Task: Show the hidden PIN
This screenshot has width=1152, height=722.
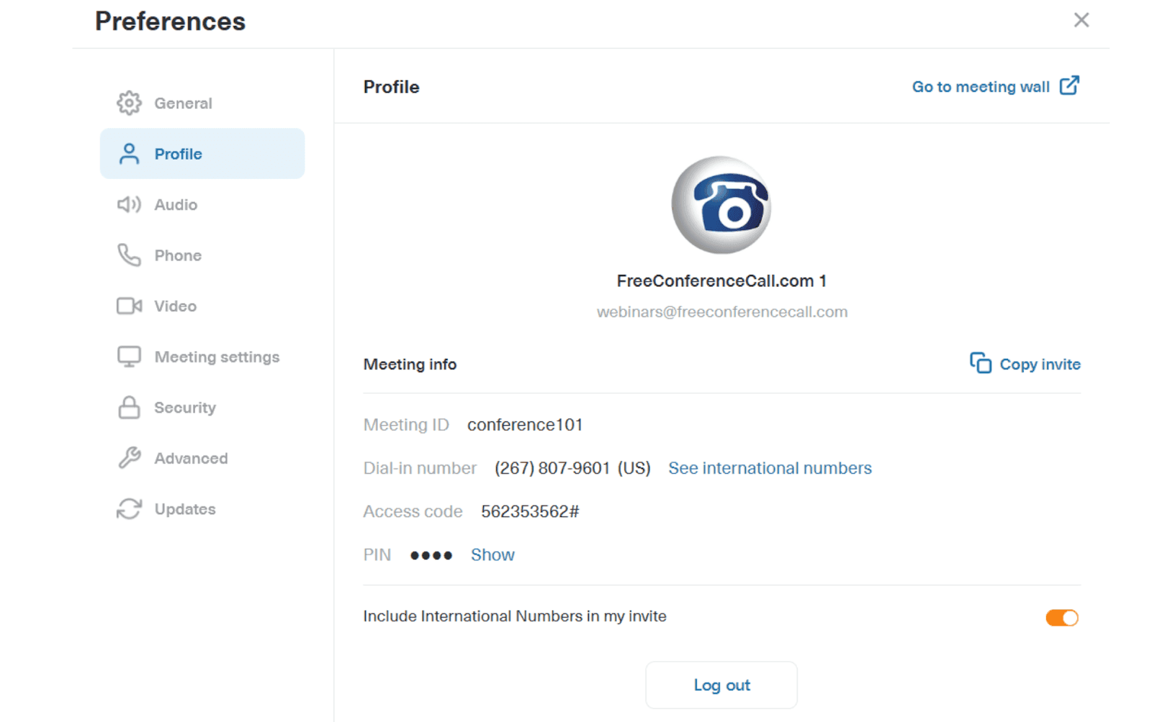Action: tap(492, 555)
